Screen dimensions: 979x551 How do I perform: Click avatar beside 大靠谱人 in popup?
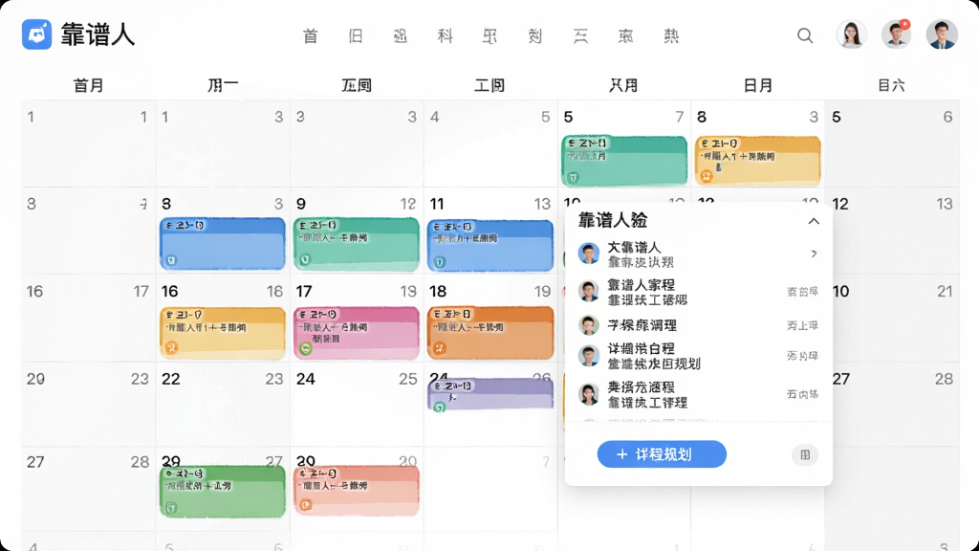(588, 253)
